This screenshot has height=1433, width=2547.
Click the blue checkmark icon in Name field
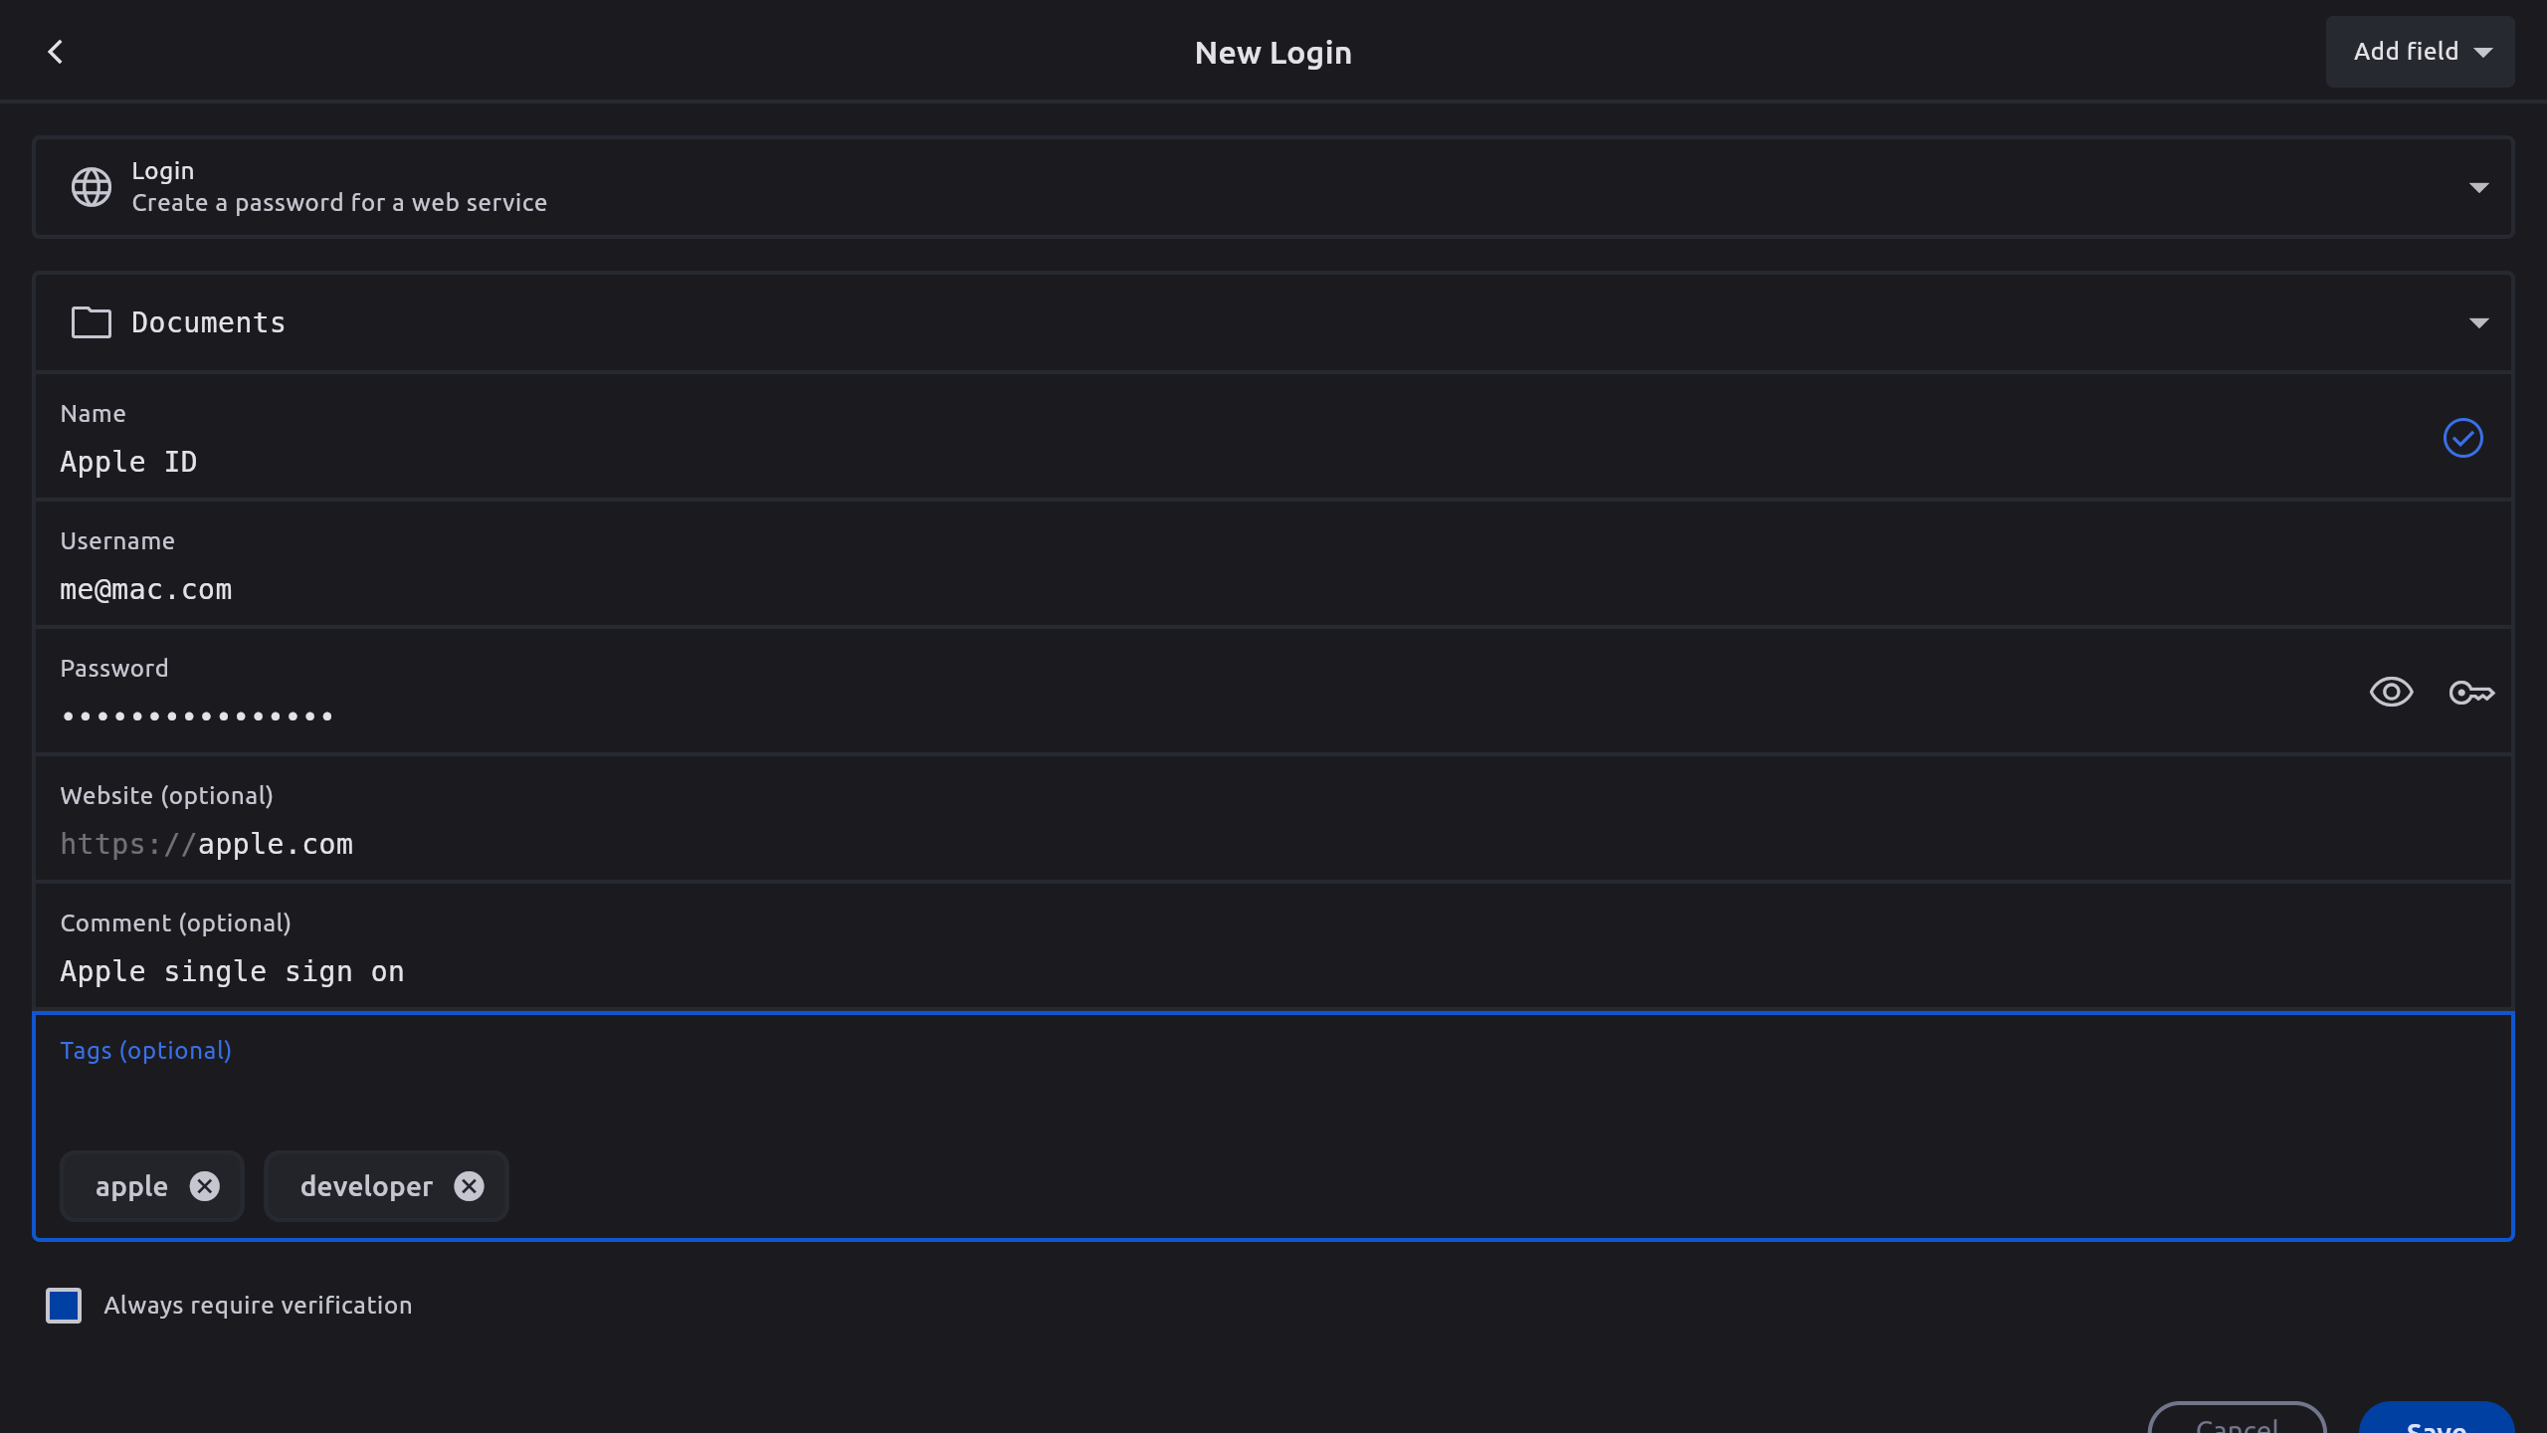tap(2462, 438)
